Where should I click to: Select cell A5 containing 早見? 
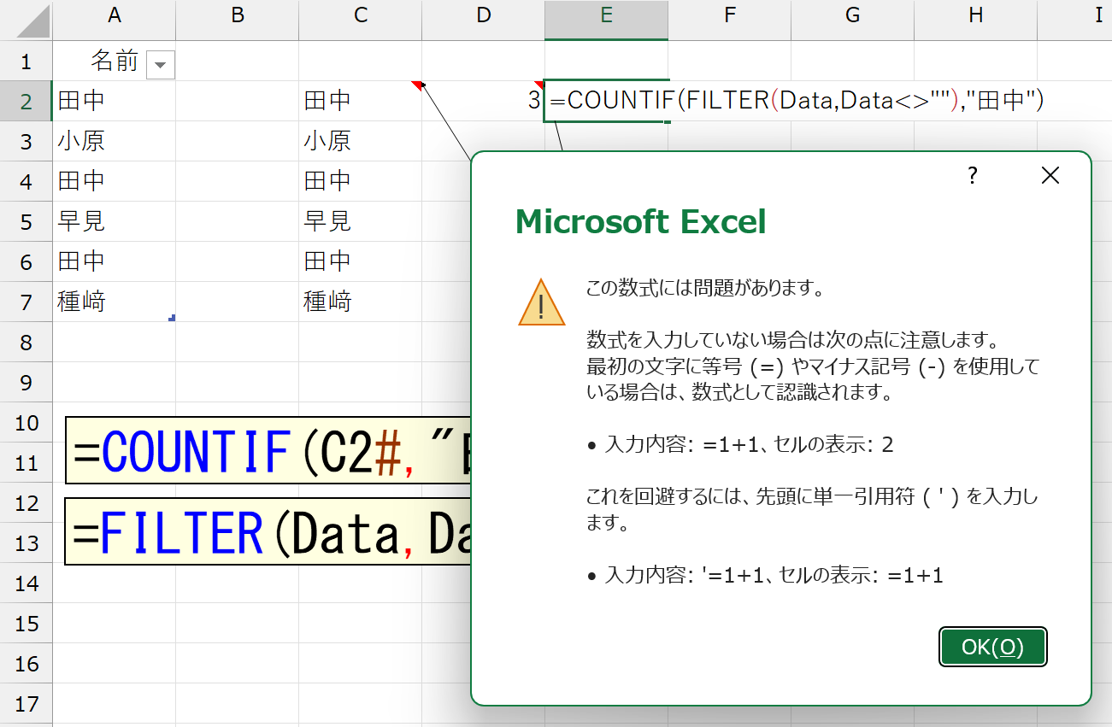pyautogui.click(x=114, y=221)
